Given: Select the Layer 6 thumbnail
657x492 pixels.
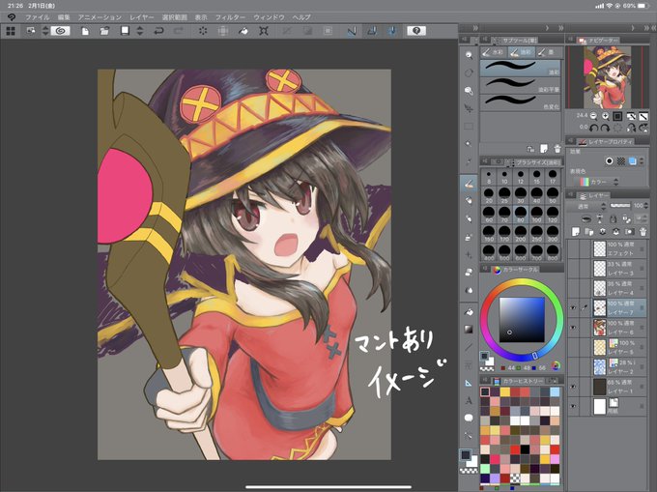Looking at the screenshot, I should [600, 328].
